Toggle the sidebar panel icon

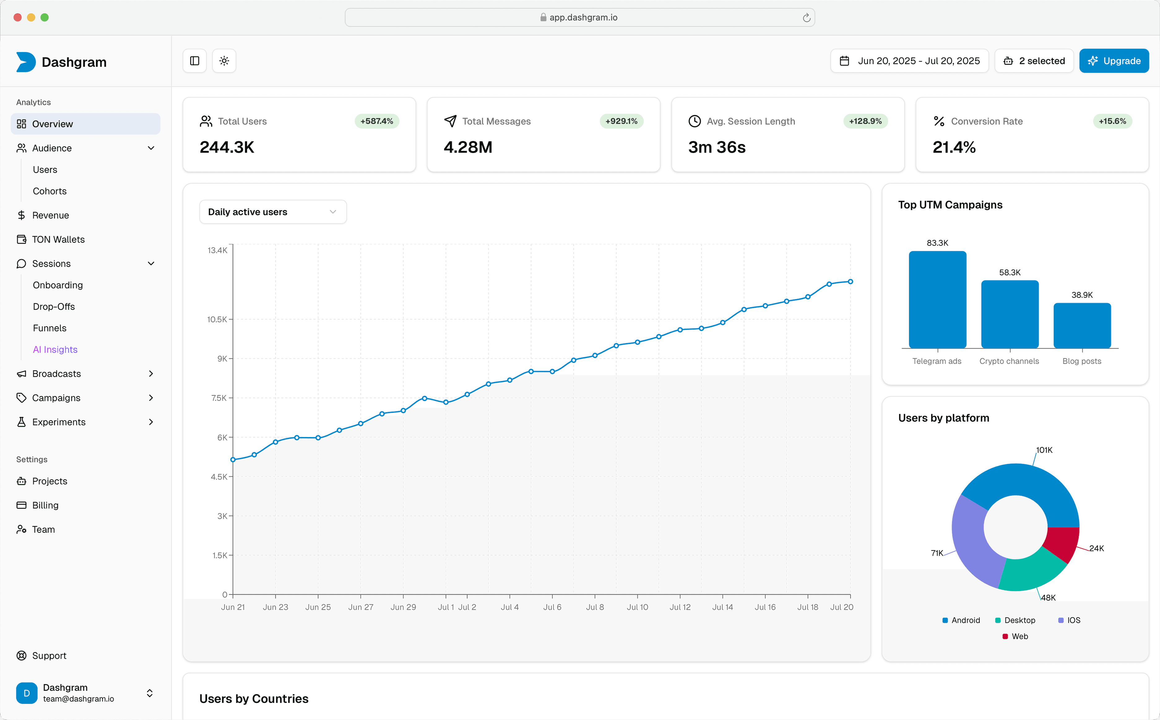(195, 61)
